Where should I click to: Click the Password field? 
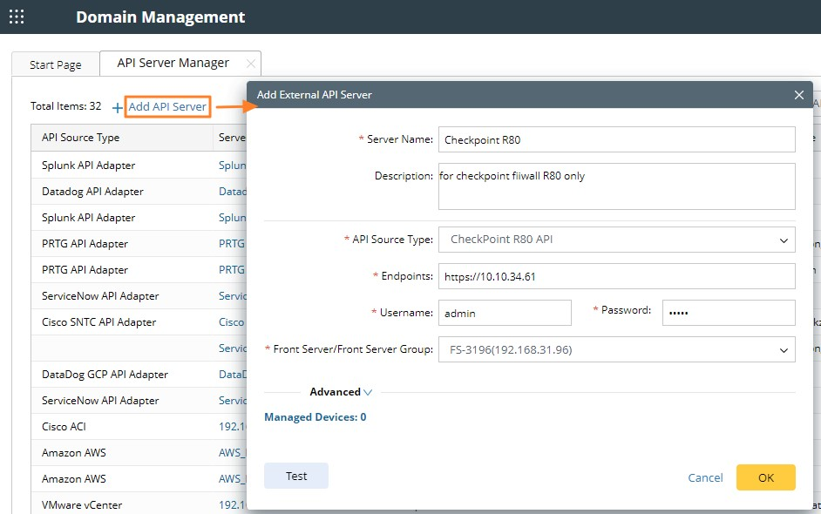pos(728,313)
